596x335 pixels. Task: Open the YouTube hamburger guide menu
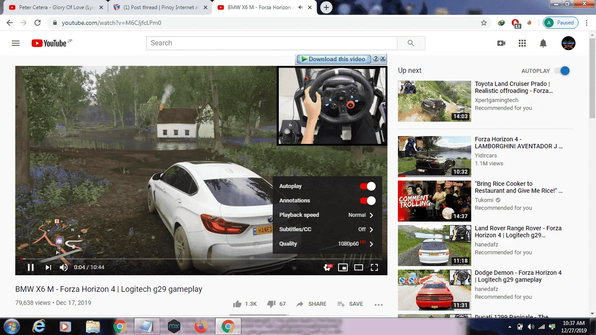16,43
